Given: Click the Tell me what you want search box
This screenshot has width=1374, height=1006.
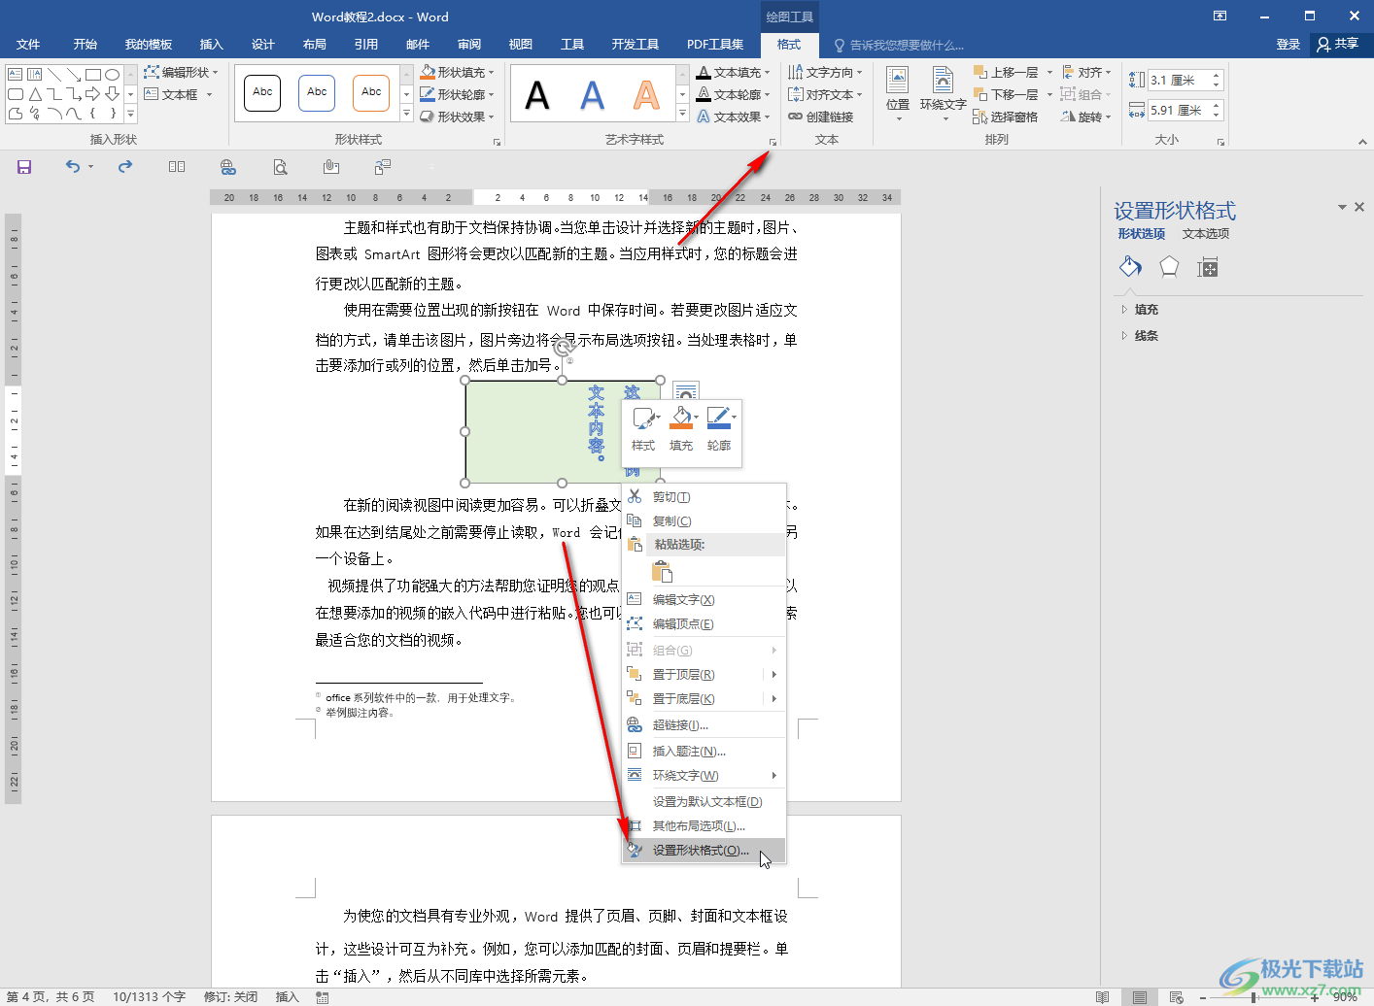Looking at the screenshot, I should click(899, 46).
